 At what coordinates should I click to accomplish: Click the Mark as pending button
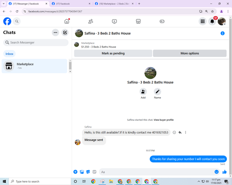[113, 53]
